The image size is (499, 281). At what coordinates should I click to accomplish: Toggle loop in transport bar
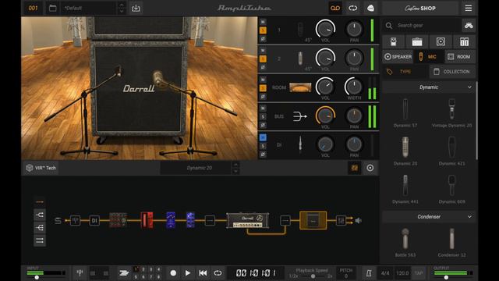218,273
